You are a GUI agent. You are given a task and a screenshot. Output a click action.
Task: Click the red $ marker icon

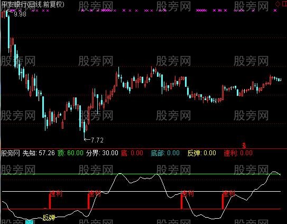[x=244, y=145]
